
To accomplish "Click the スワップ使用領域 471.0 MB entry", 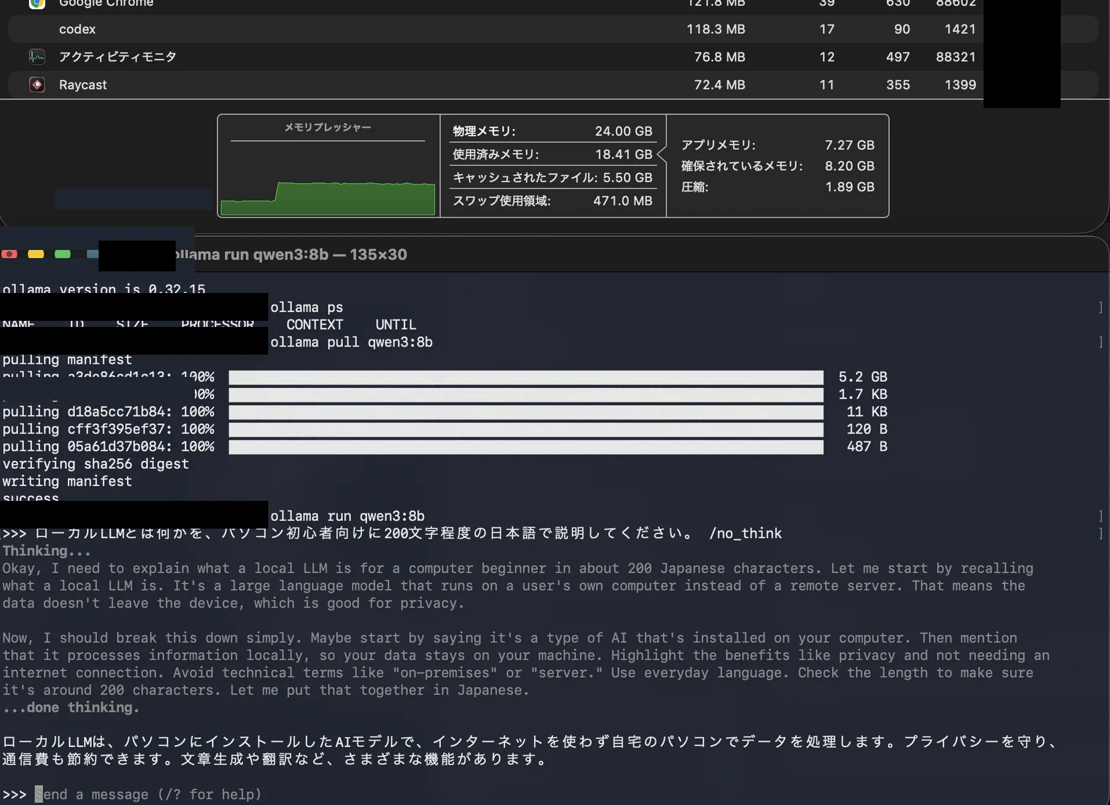I will click(x=552, y=200).
